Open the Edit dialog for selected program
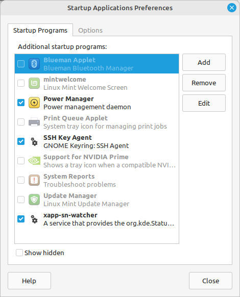This screenshot has width=240, height=297. click(204, 103)
